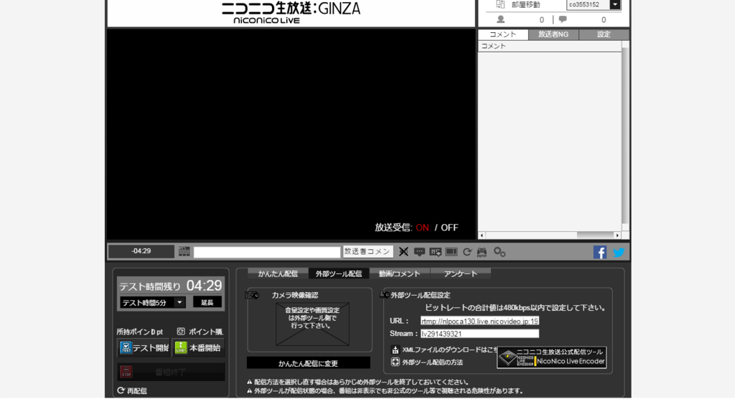Click the comment list horizontal scrollbar thumb
The height and width of the screenshot is (399, 735).
click(x=595, y=235)
